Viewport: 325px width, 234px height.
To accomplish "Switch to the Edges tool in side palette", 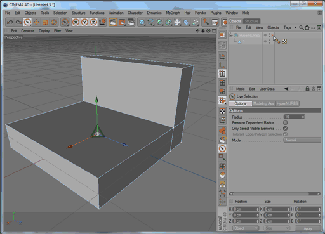I will [222, 82].
